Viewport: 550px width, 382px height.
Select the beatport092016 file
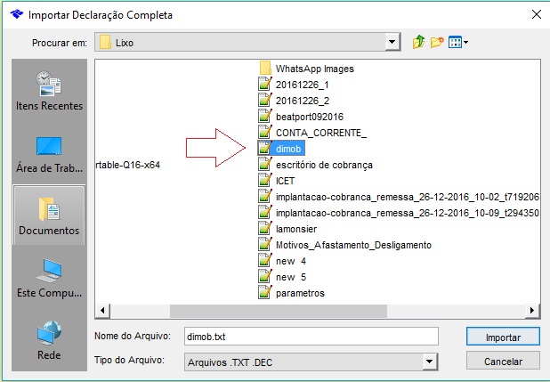point(309,117)
